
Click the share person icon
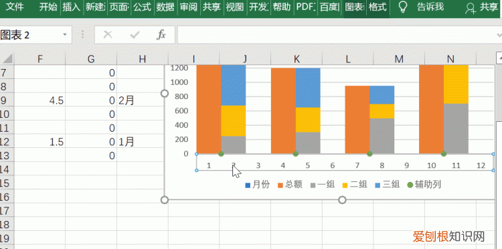click(x=471, y=8)
